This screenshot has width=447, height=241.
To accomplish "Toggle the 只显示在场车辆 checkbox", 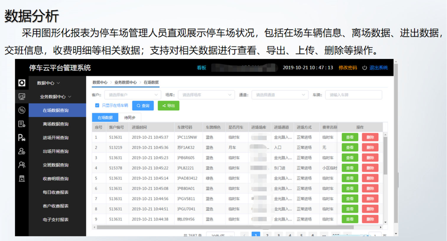I will 97,105.
